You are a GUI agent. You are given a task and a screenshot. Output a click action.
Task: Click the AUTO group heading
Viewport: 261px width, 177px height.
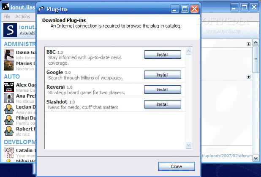tap(12, 76)
